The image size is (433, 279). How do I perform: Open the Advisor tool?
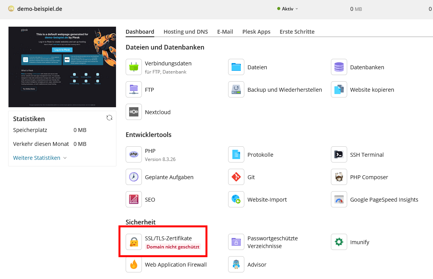[236, 264]
